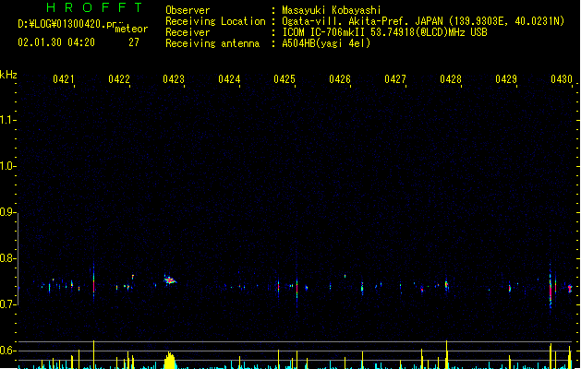Click the 0424 time marker
581x369 pixels.
click(x=229, y=79)
